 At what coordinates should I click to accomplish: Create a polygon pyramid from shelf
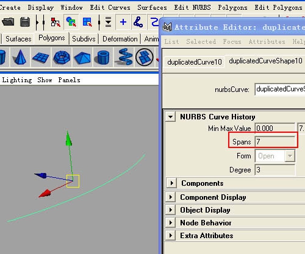82,58
